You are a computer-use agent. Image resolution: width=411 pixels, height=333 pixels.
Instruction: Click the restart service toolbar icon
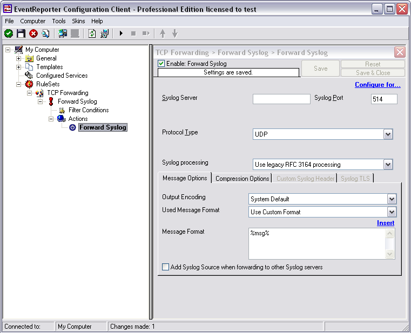point(146,33)
